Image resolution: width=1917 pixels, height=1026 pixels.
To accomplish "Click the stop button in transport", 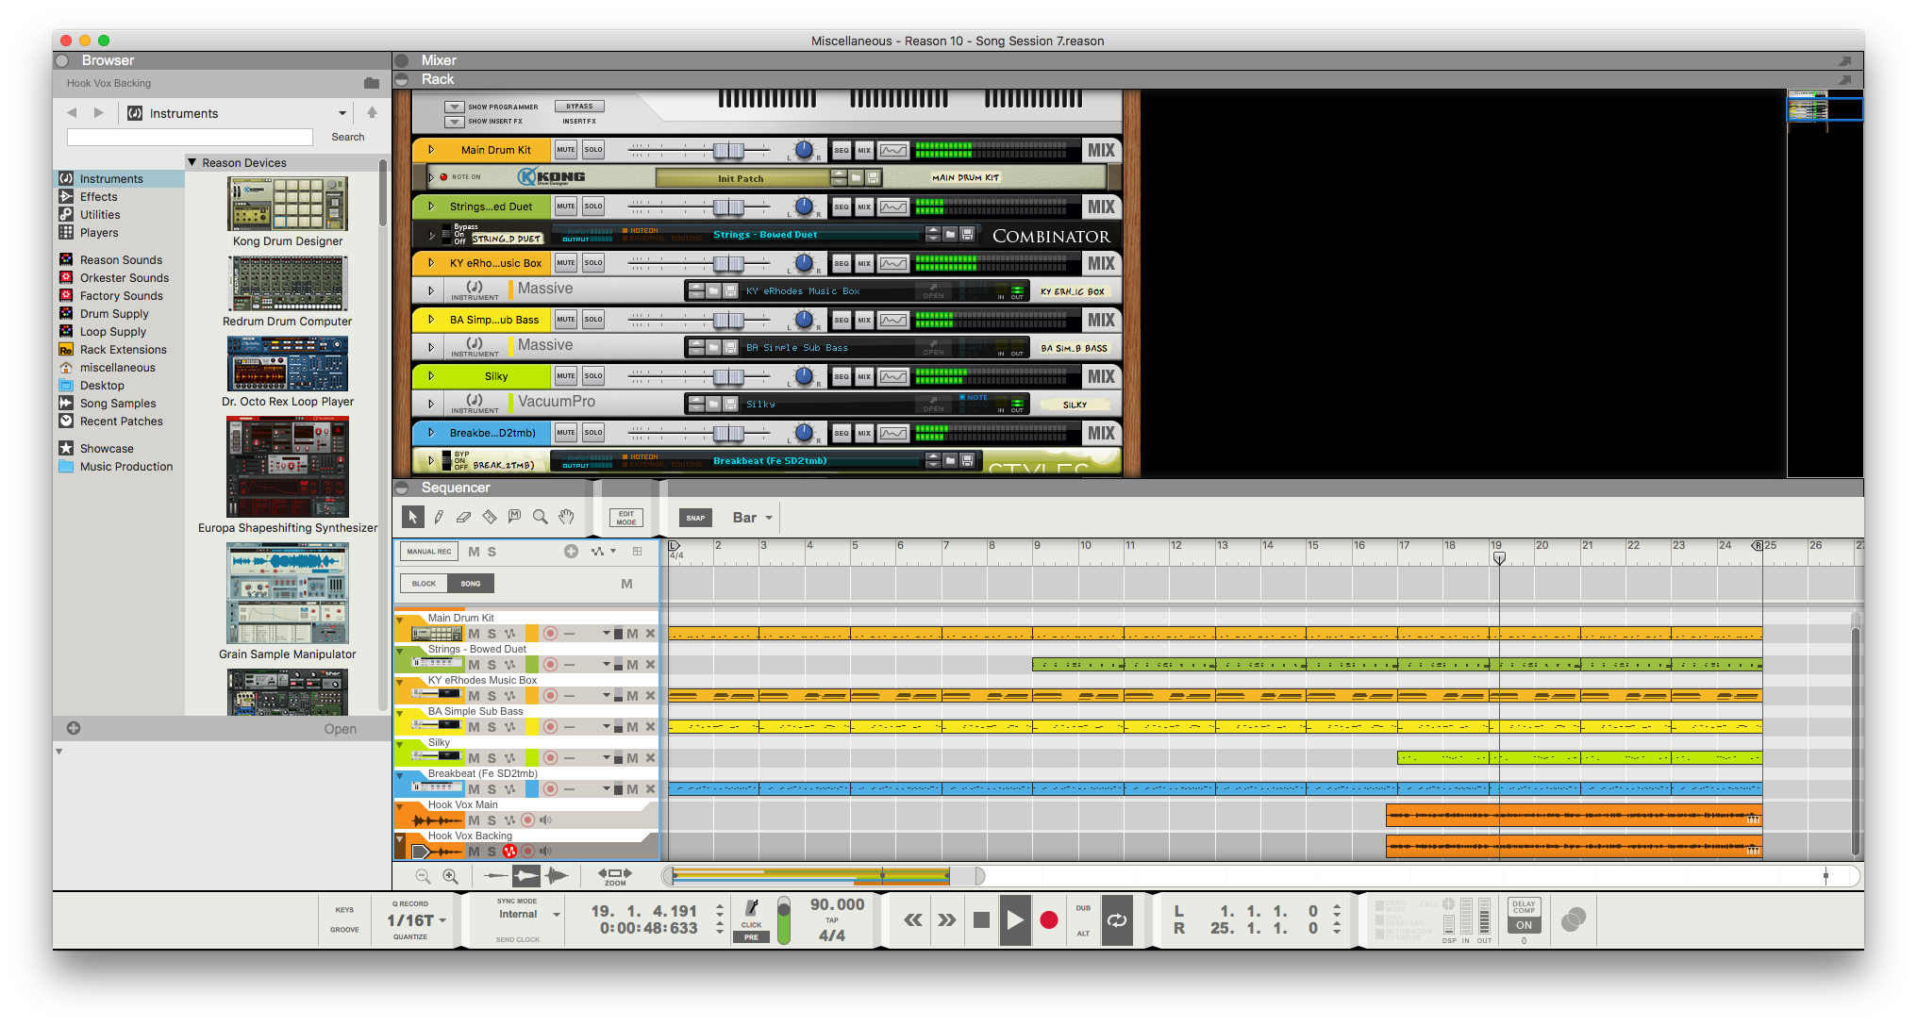I will coord(981,919).
